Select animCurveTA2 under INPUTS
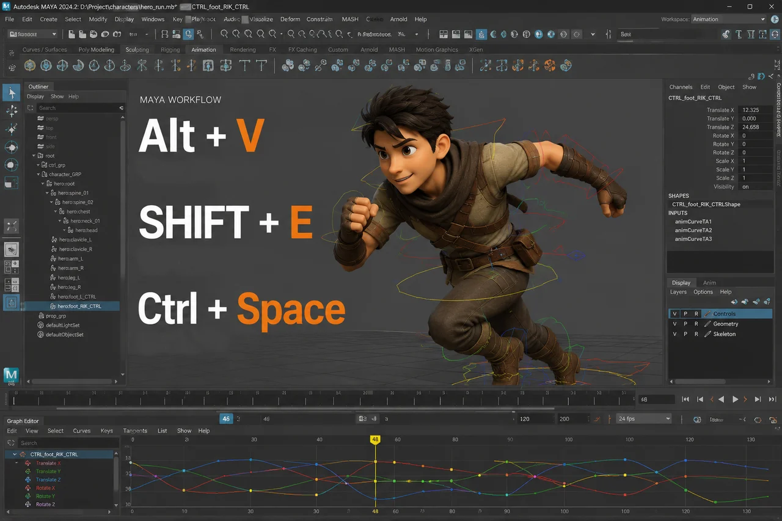Image resolution: width=782 pixels, height=521 pixels. [x=693, y=230]
